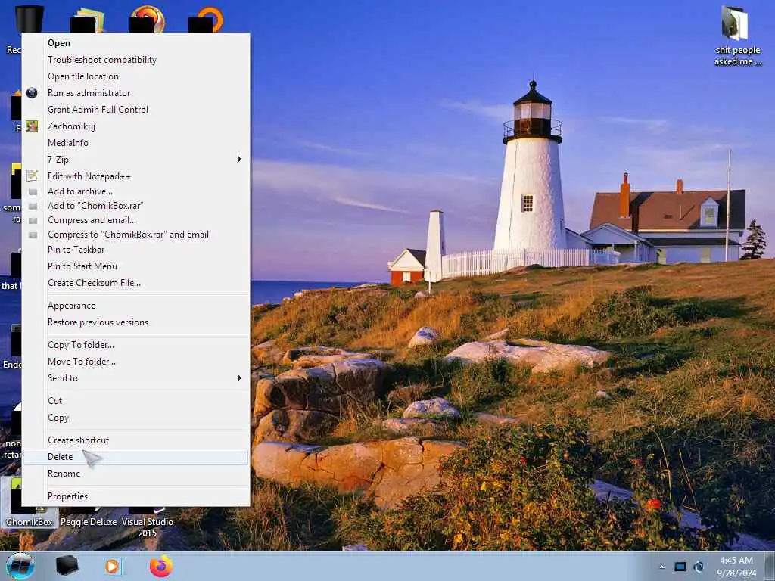The width and height of the screenshot is (775, 581).
Task: Select the ChomikBox desktop icon
Action: [30, 503]
